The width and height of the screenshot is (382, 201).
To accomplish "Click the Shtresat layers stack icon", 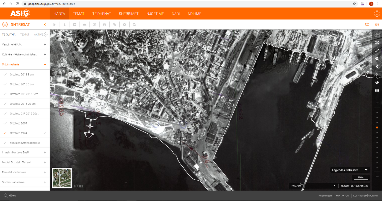I will tap(5, 24).
